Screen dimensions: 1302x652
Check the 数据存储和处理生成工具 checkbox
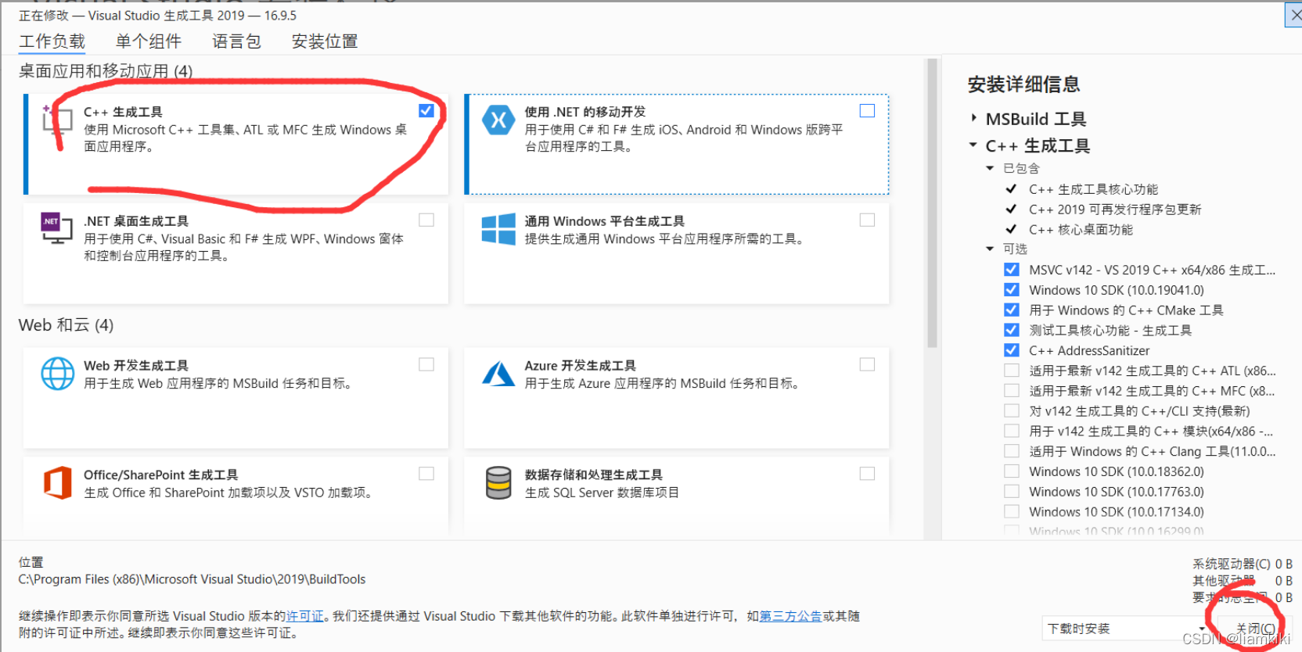click(x=867, y=474)
